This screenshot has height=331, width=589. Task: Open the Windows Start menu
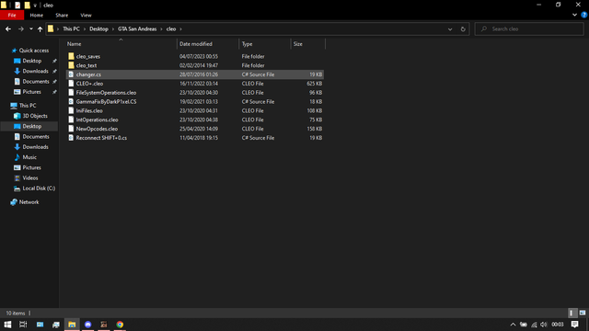(7, 325)
